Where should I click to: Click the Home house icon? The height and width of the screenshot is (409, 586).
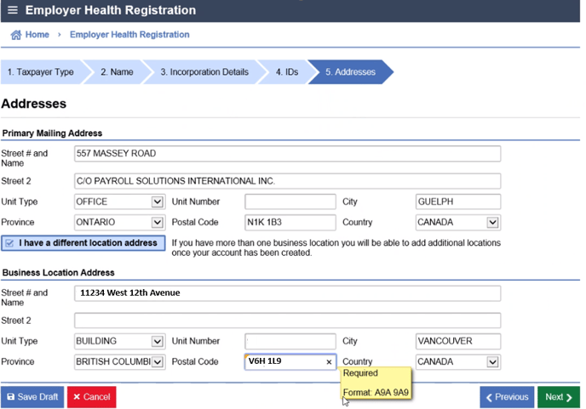pyautogui.click(x=15, y=35)
